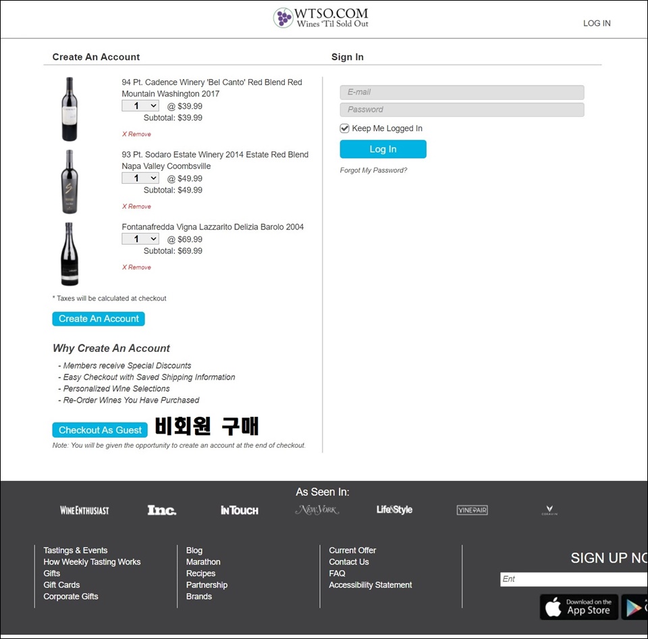Open the Wine Enthusiast logo link
The width and height of the screenshot is (648, 639).
point(84,510)
